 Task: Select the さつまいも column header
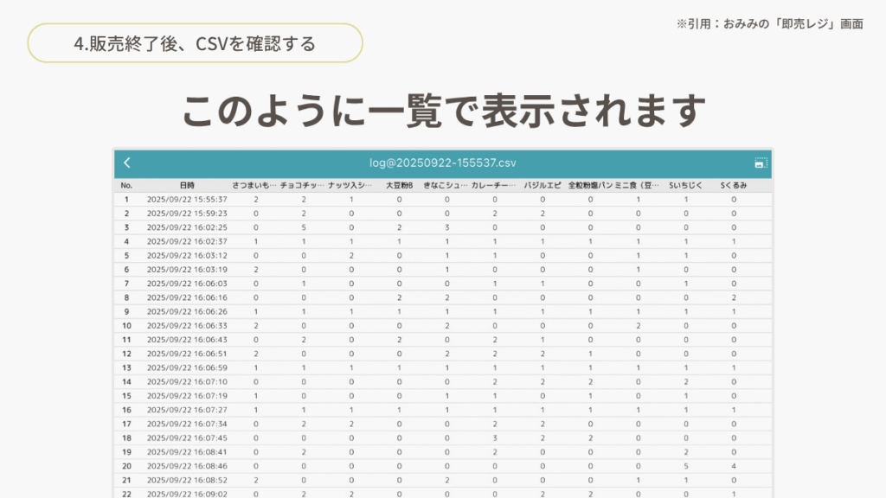(x=254, y=185)
